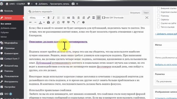
Task: Click the WordPress logo in admin bar
Action: click(x=2, y=4)
